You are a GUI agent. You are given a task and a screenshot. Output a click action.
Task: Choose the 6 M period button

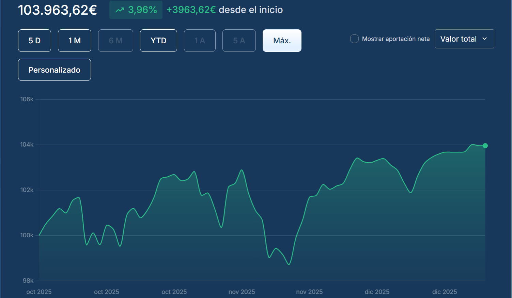click(x=115, y=41)
